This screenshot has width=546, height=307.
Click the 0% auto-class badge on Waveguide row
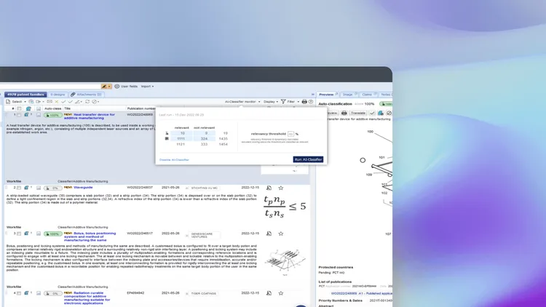tap(53, 188)
